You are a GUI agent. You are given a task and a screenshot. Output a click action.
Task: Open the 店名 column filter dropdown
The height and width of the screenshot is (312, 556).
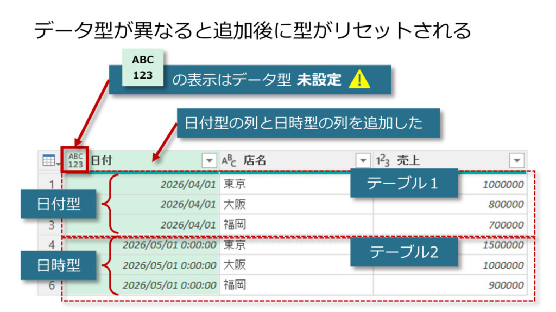click(x=363, y=160)
